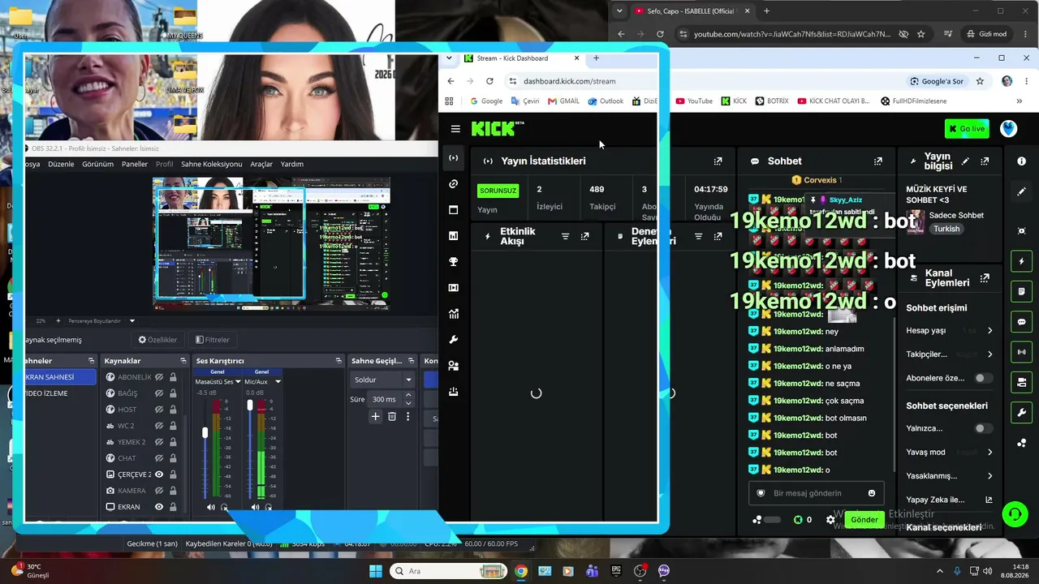Click the lightning quick-action icon in right rail

click(x=1021, y=261)
